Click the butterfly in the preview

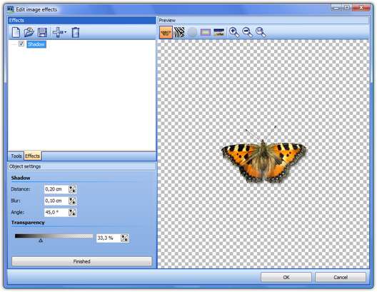point(263,156)
